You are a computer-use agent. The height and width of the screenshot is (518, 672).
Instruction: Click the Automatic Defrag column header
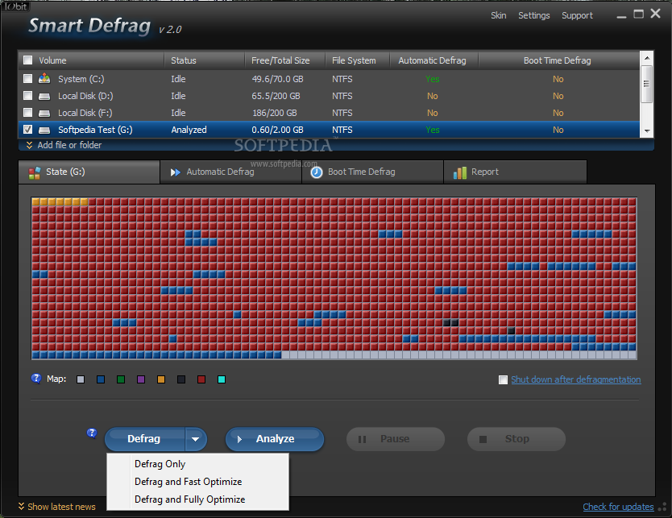(433, 60)
